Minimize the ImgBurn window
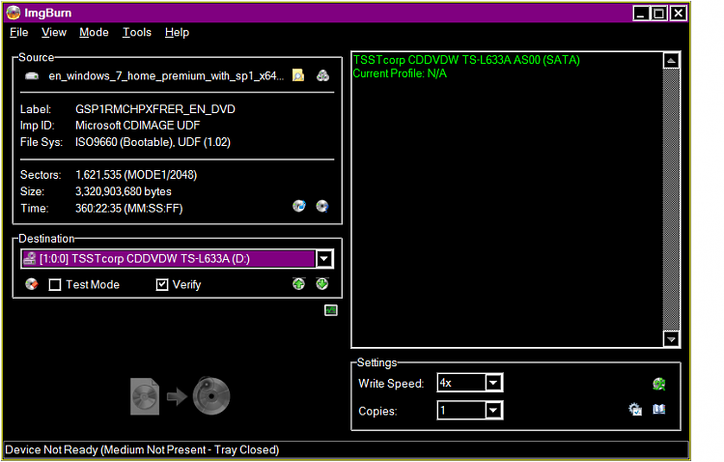This screenshot has height=462, width=724. pos(640,13)
